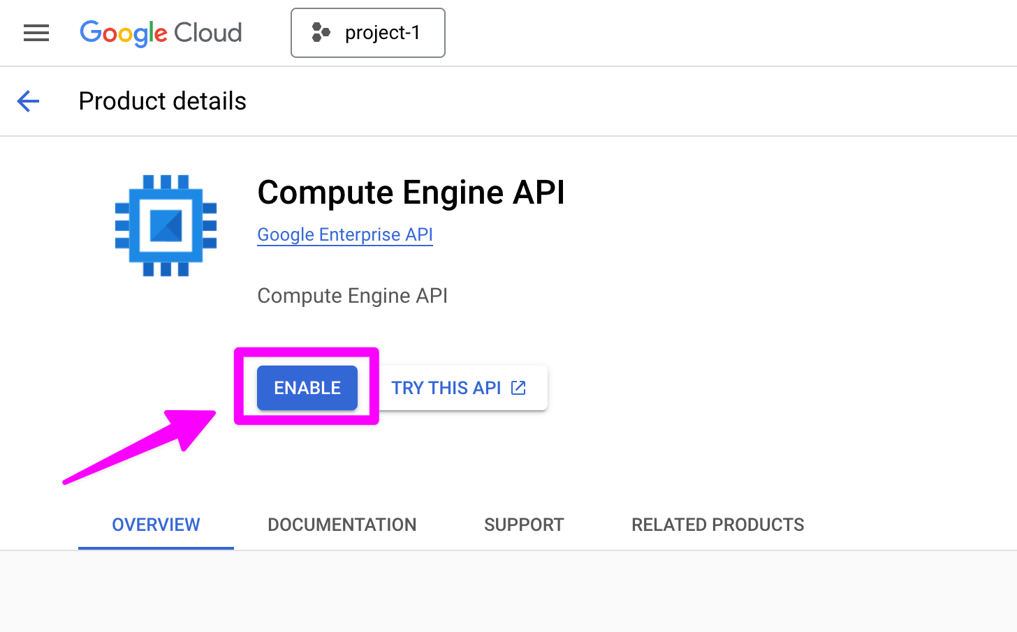Open the Google Enterprise API link
This screenshot has width=1017, height=632.
click(345, 234)
